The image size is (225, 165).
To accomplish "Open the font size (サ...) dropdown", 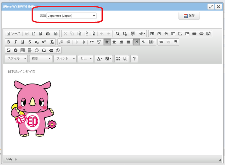I will click(86, 59).
